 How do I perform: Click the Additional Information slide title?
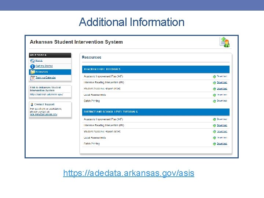click(x=132, y=22)
